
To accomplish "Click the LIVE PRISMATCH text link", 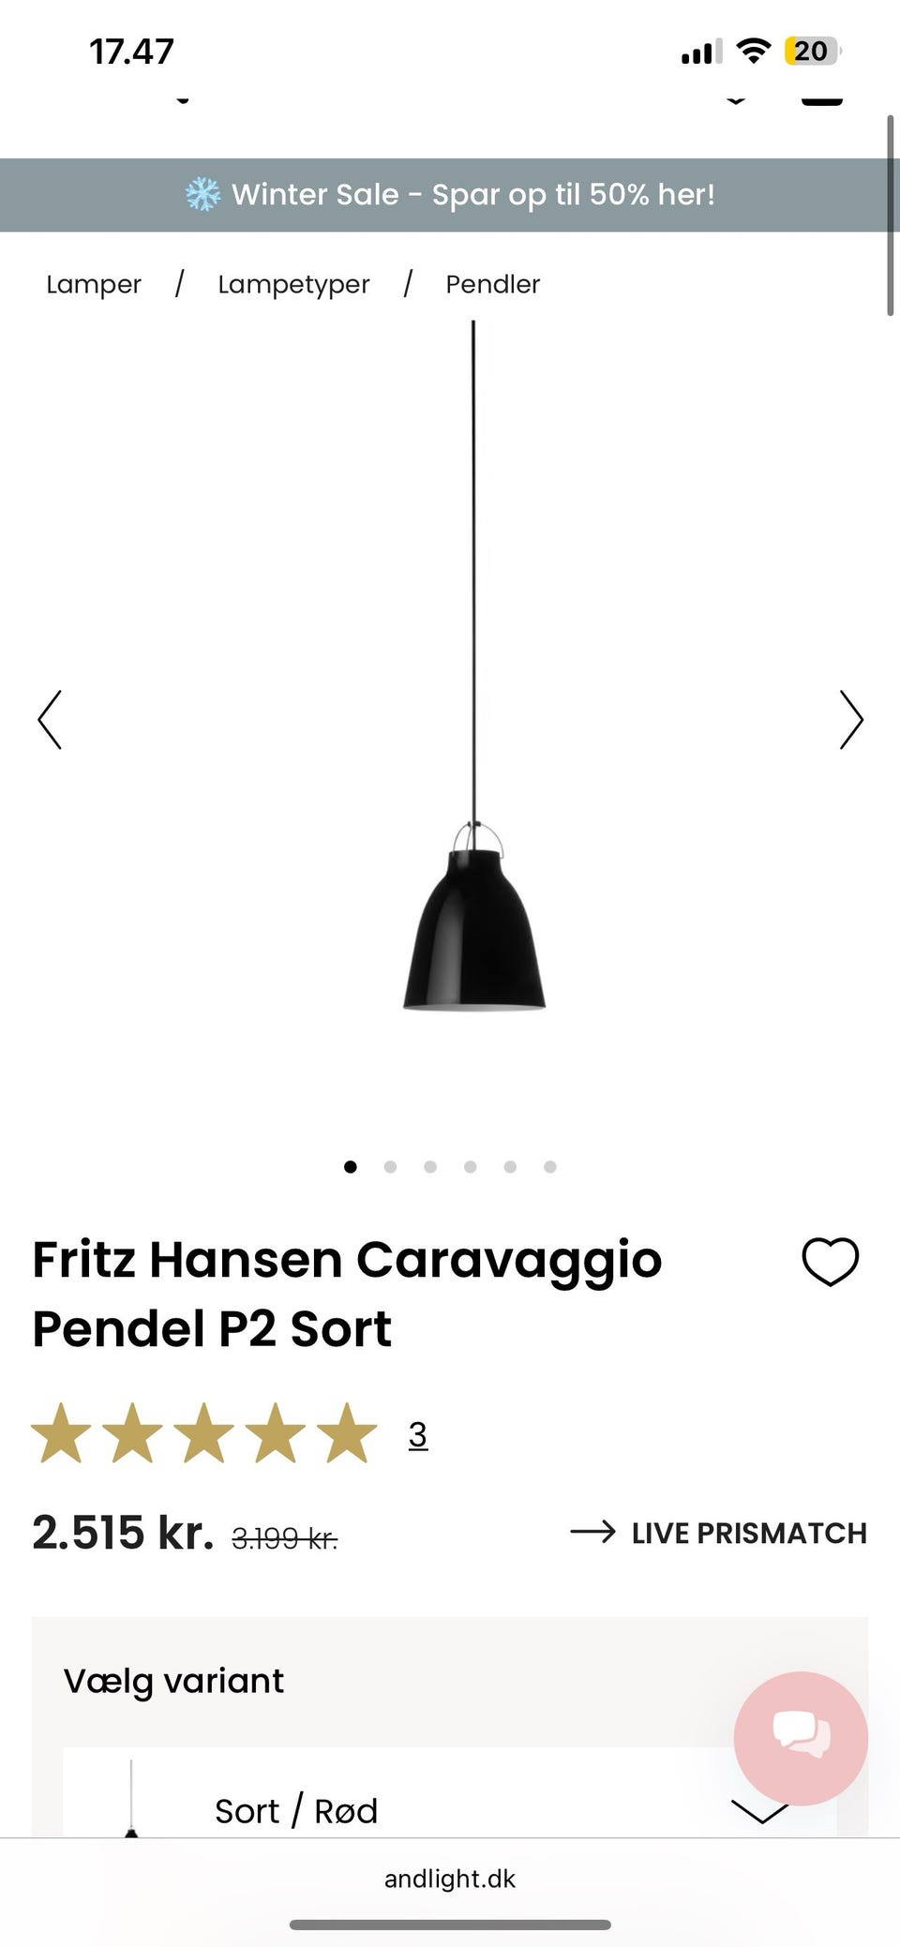I will (x=749, y=1533).
